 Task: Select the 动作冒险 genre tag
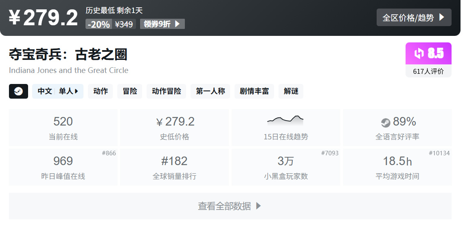[x=167, y=91]
